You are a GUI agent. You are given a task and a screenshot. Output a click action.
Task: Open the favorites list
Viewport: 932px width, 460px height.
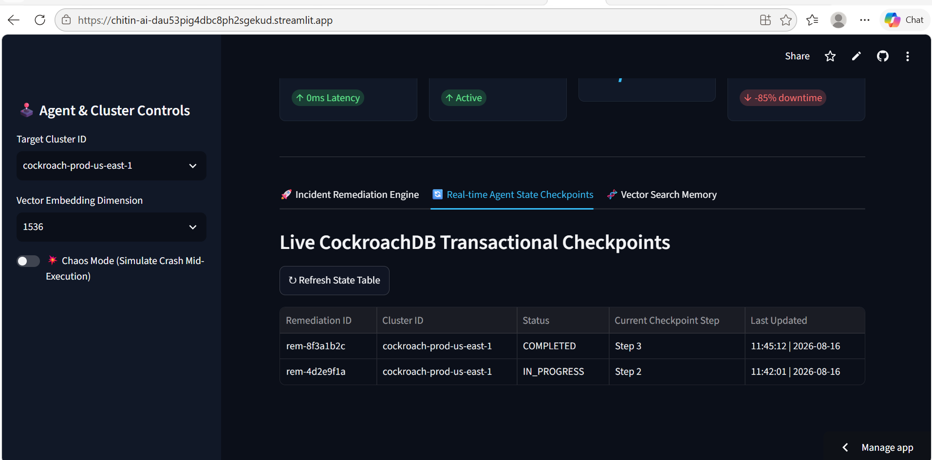point(812,20)
